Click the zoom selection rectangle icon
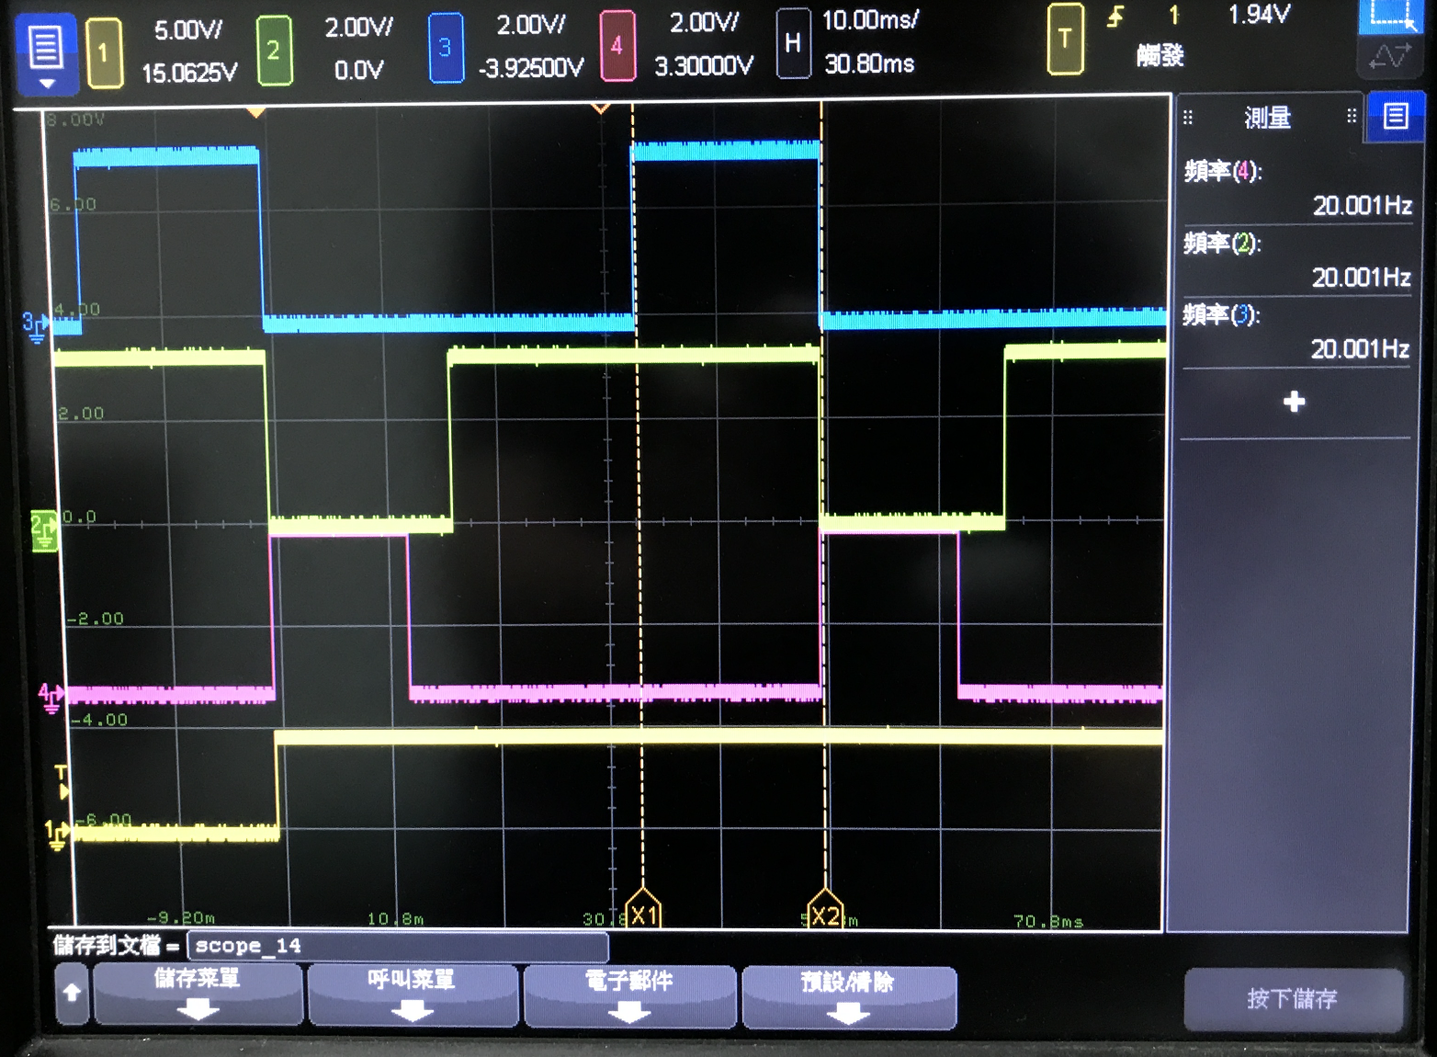The height and width of the screenshot is (1057, 1437). (x=1390, y=16)
